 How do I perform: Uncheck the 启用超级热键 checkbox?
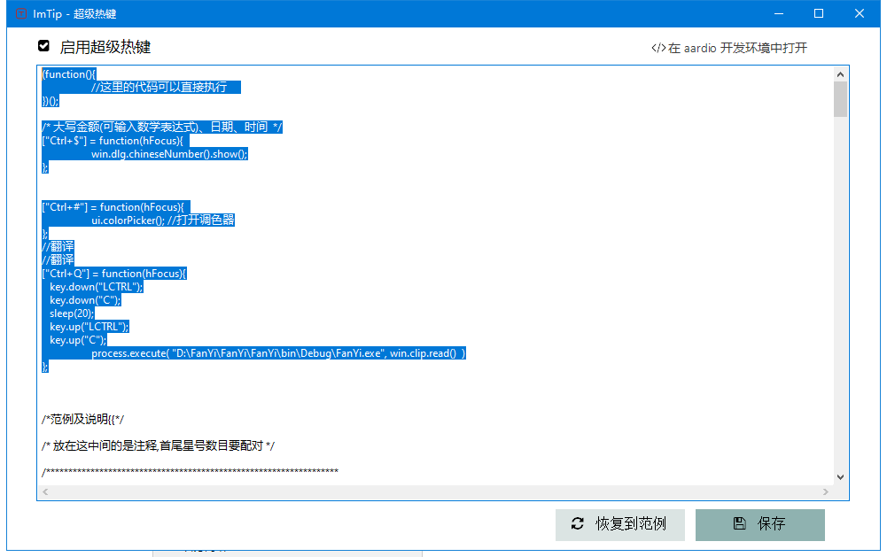coord(43,46)
